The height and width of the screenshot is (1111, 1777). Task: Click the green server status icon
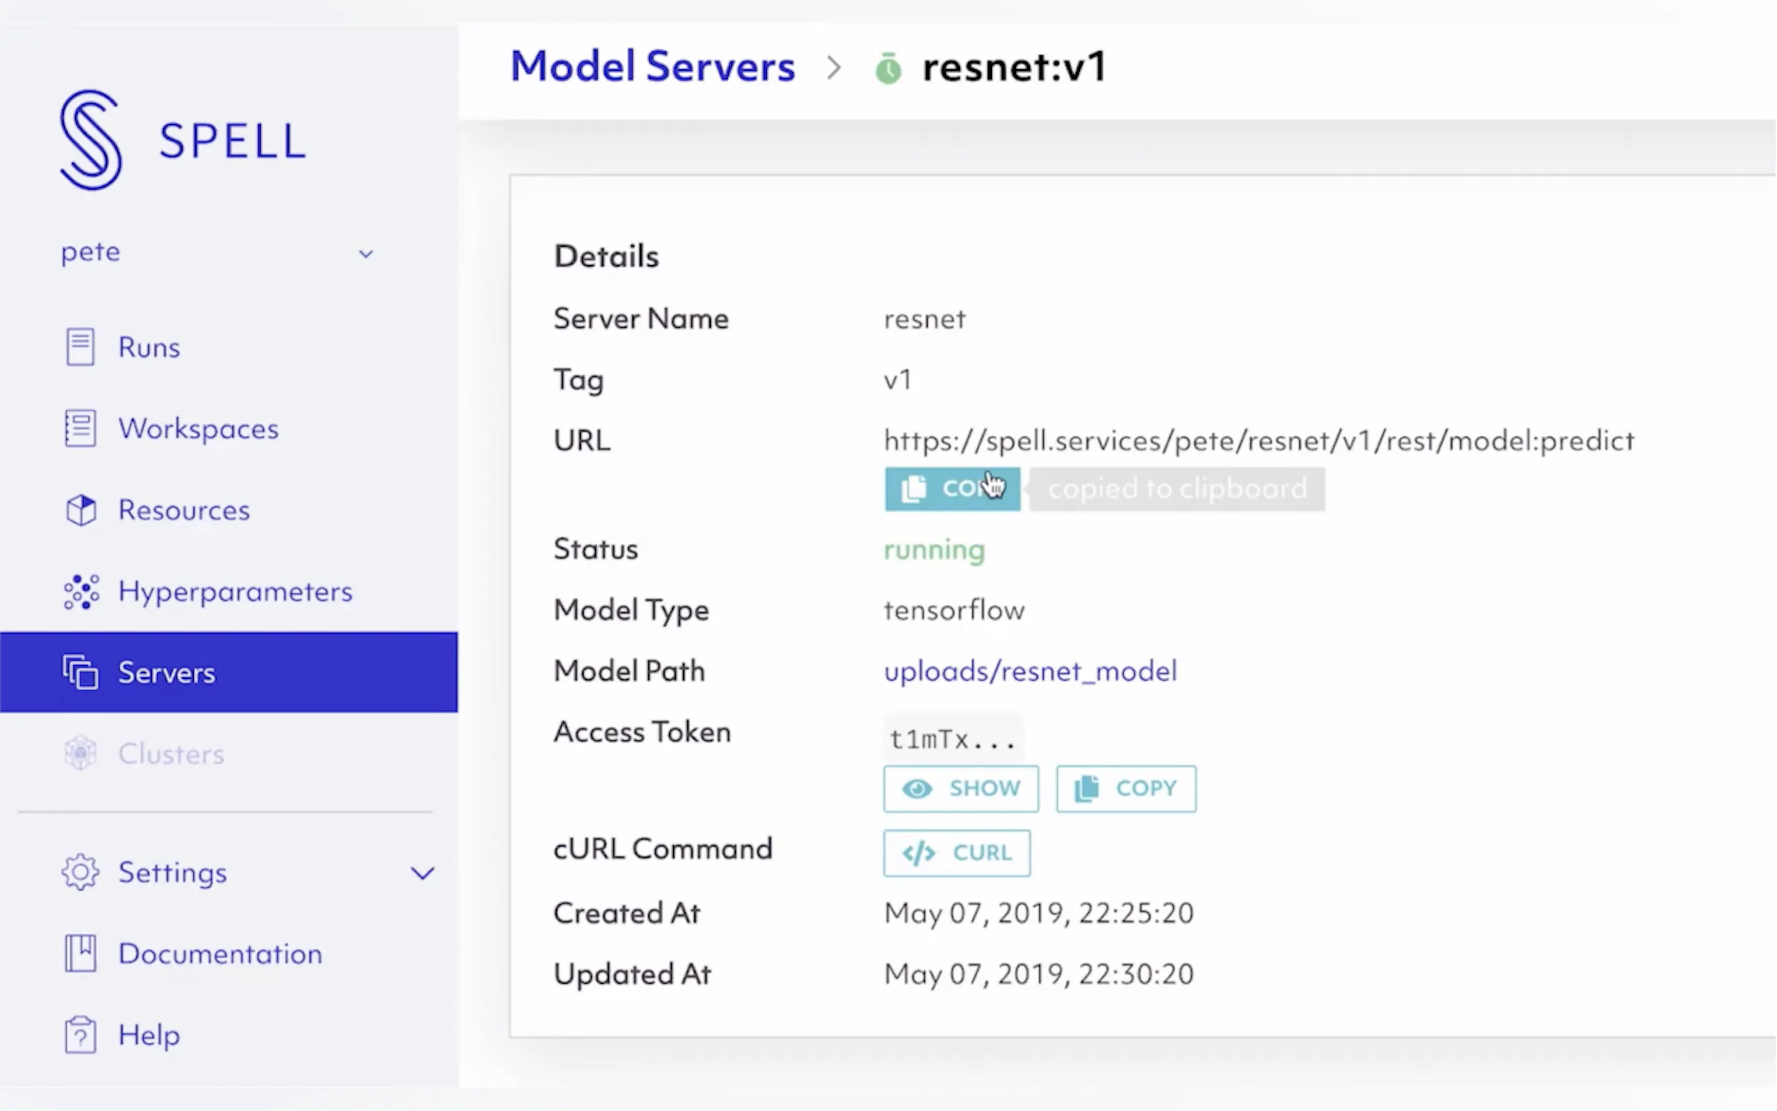coord(888,69)
